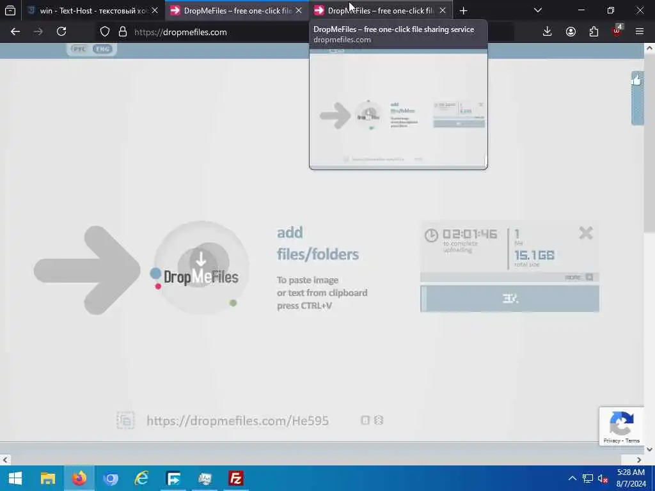Open a new browser tab

pos(463,10)
